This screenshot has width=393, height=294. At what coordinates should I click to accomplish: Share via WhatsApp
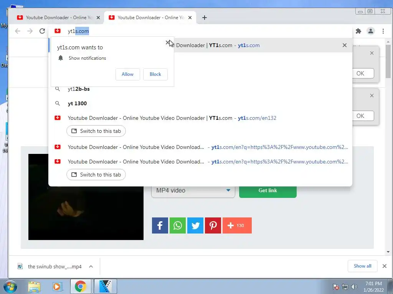pos(177,225)
